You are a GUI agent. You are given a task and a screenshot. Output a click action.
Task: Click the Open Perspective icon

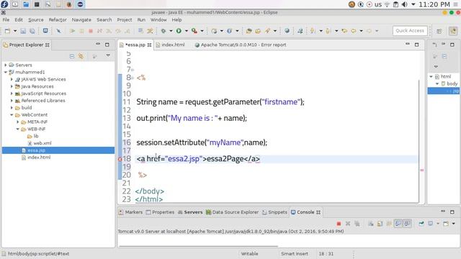(439, 31)
